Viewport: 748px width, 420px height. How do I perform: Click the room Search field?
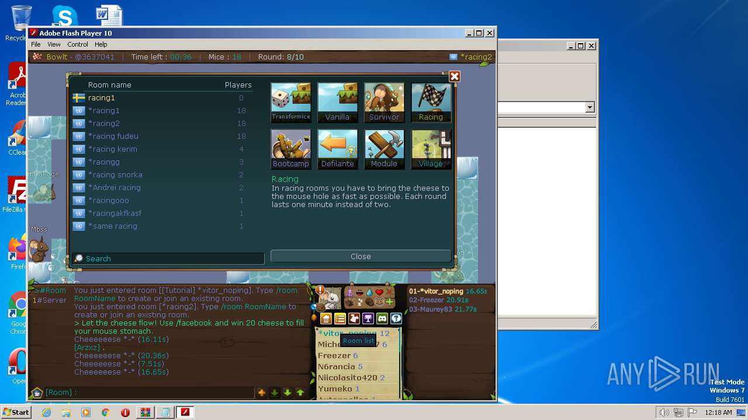pos(168,258)
